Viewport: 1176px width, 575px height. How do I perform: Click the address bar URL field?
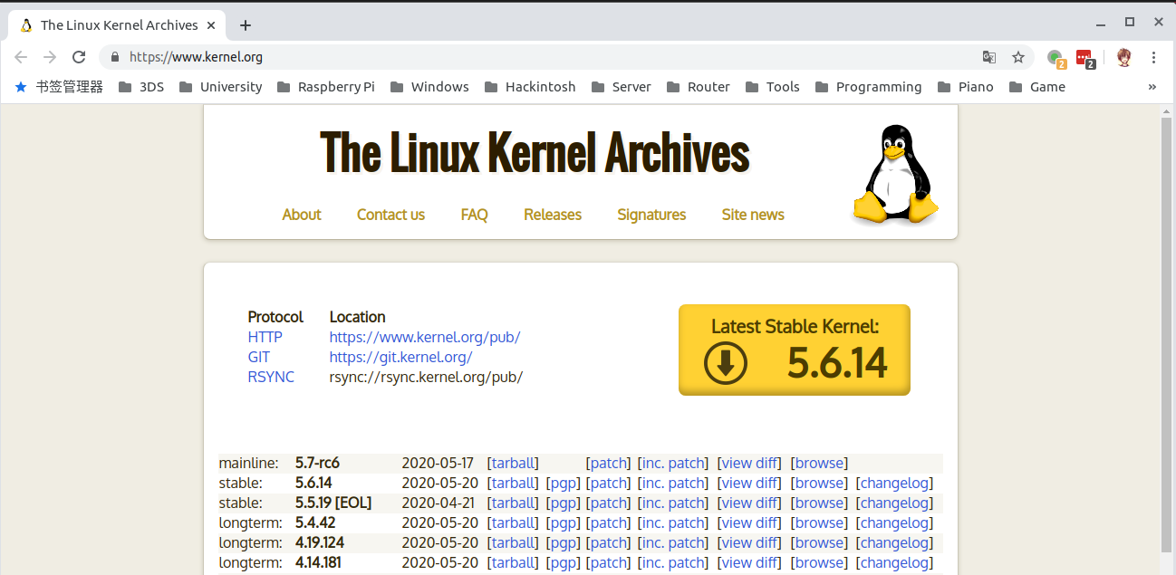(x=544, y=57)
